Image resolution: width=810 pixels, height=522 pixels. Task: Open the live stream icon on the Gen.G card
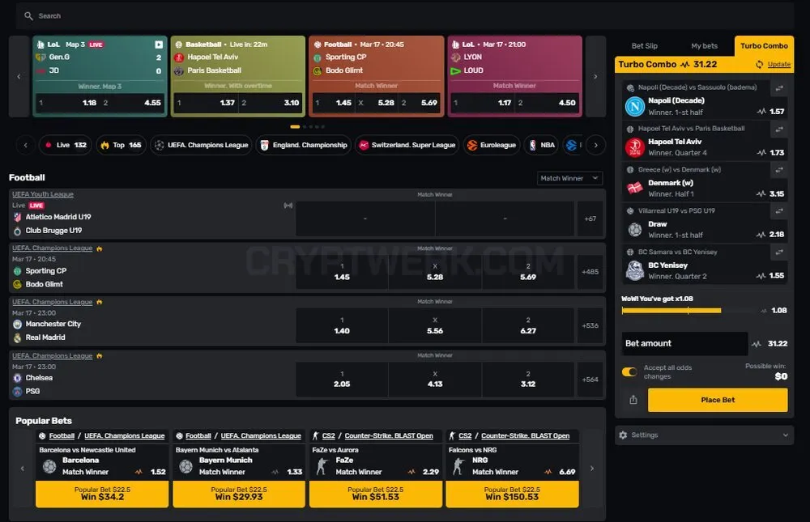click(159, 45)
